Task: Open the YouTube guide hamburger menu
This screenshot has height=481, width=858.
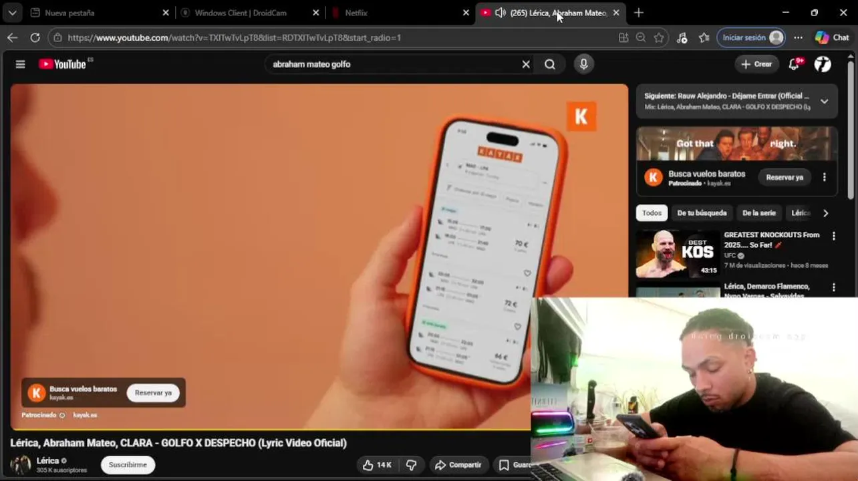Action: [x=20, y=64]
